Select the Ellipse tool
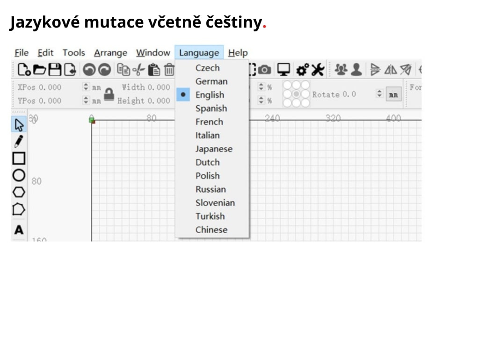Screen dimensions: 479x359 [19, 175]
